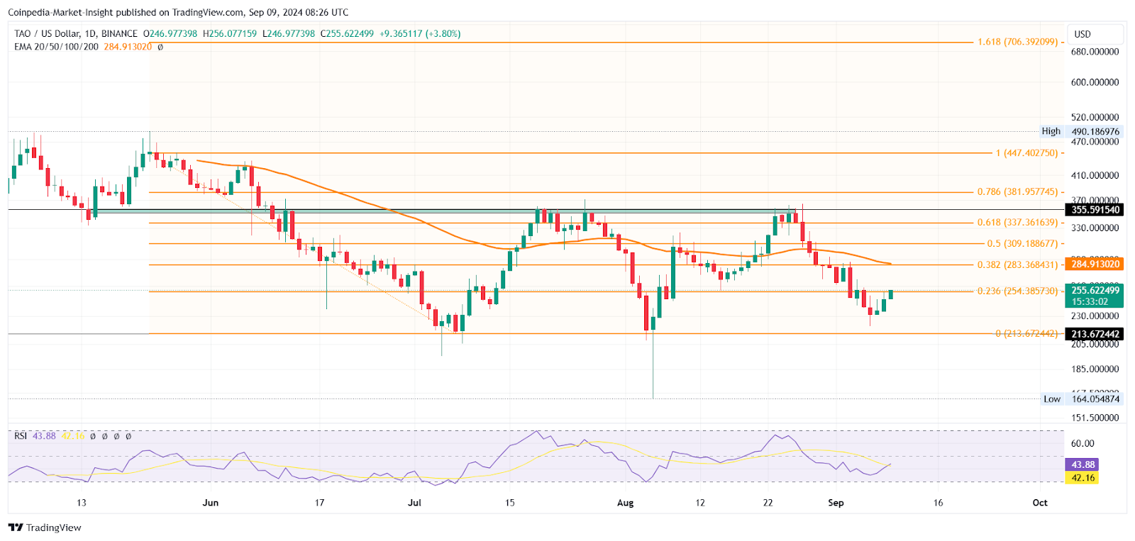
Task: Select the 0.786 (381.957745) Fibonacci label
Action: (1017, 192)
